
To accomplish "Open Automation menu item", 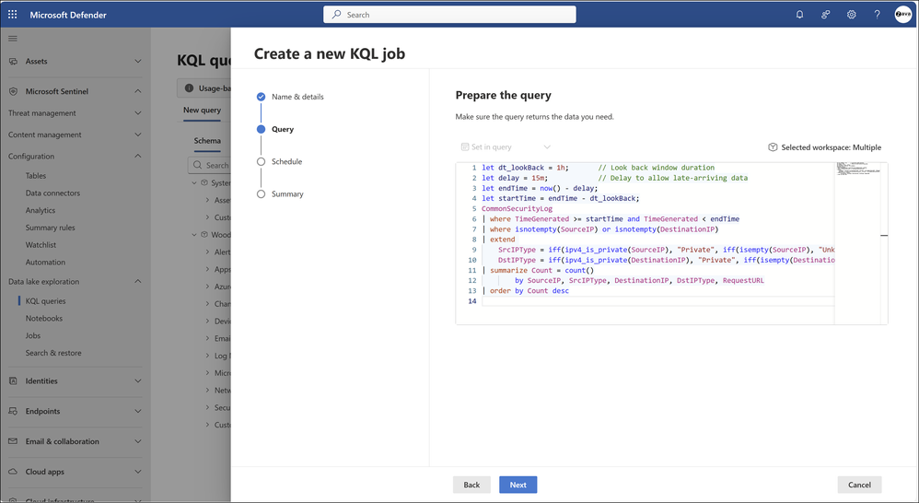I will [x=45, y=262].
